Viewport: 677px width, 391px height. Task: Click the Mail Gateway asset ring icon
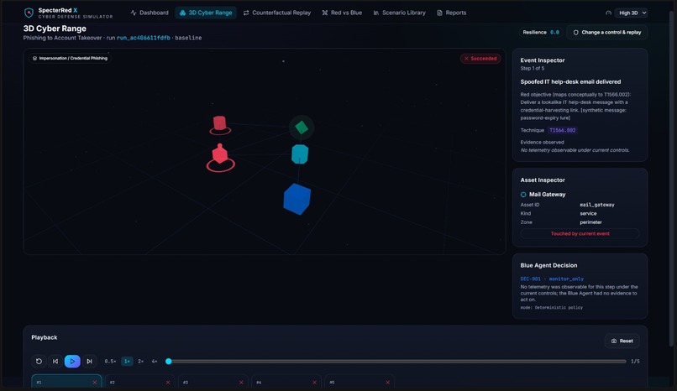click(523, 195)
